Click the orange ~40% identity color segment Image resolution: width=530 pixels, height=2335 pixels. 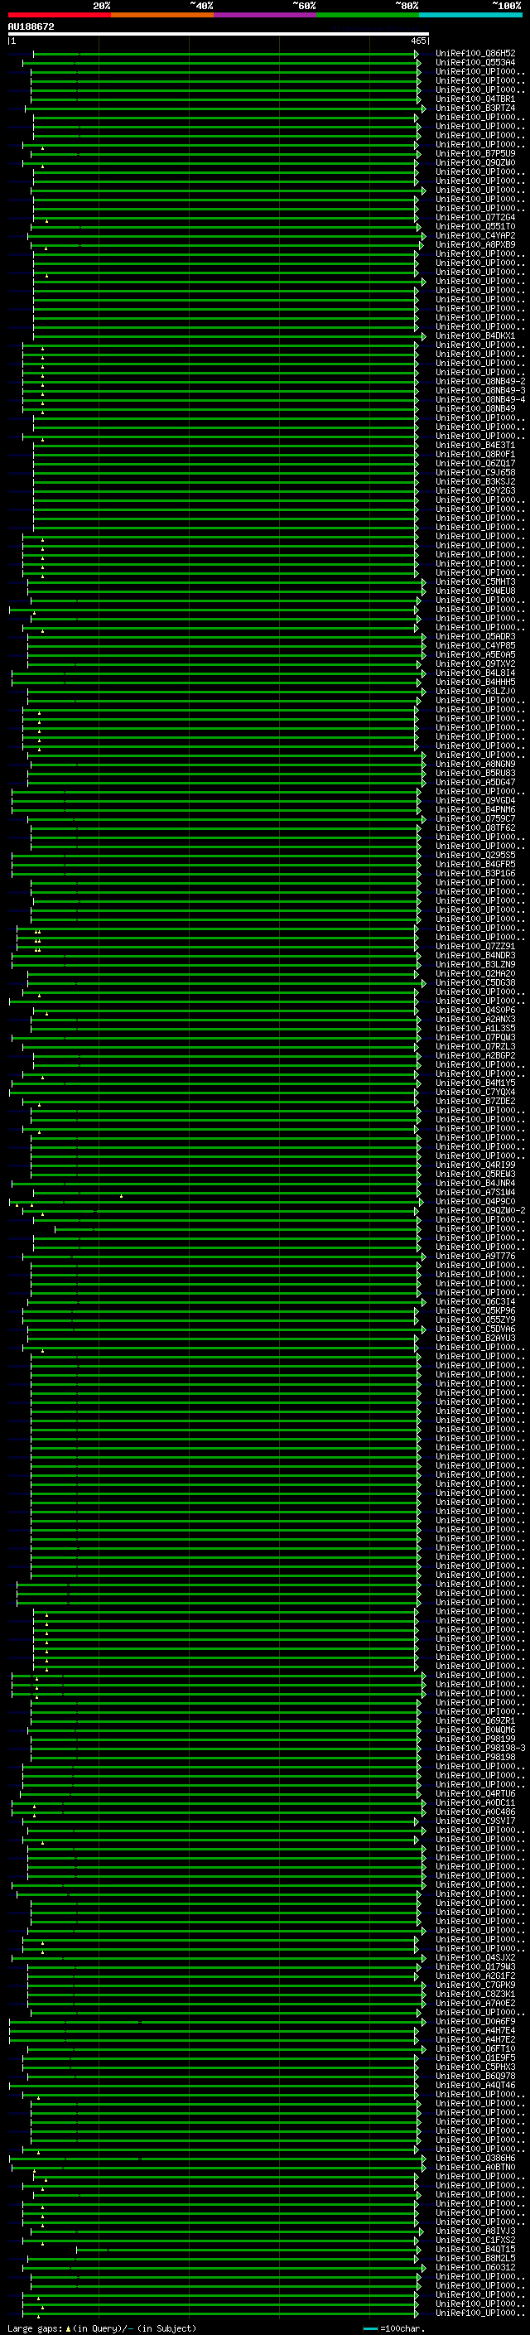tap(162, 15)
